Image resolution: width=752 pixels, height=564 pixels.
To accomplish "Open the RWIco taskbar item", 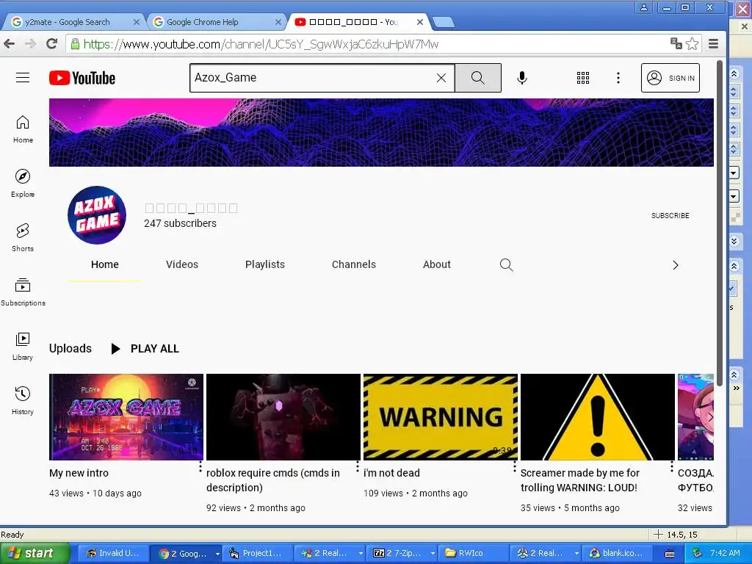I will [475, 554].
